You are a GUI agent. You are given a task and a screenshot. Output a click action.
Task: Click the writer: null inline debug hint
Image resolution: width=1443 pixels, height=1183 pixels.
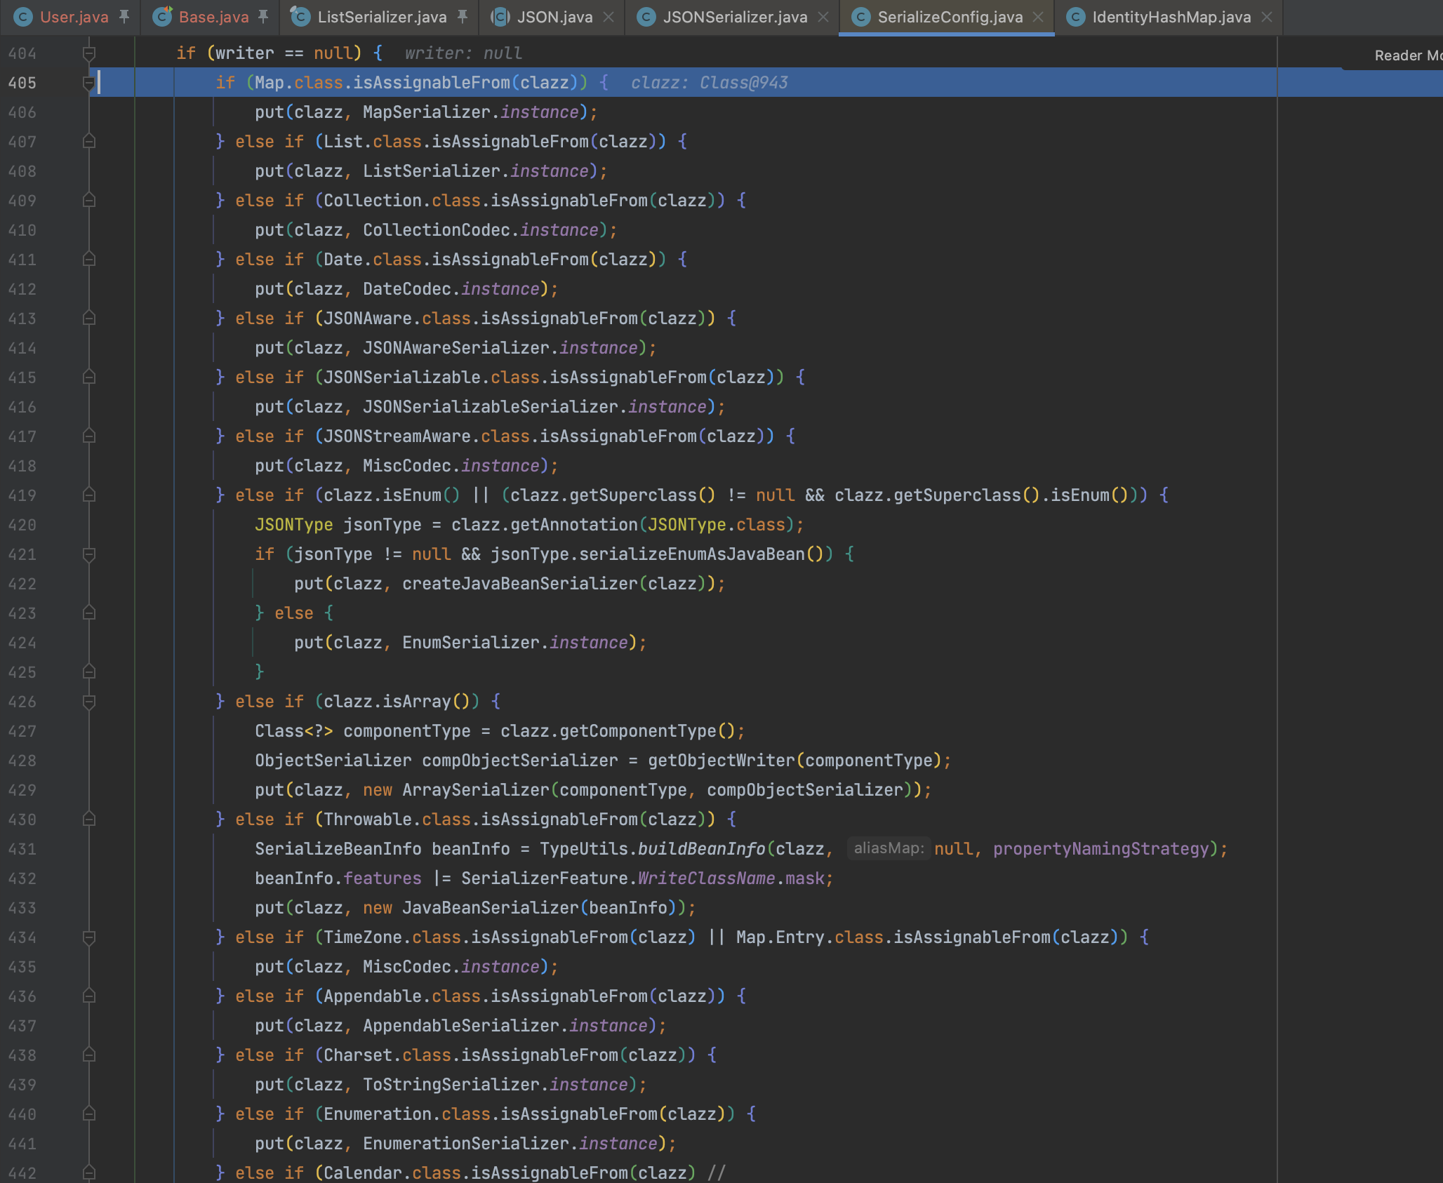point(463,53)
